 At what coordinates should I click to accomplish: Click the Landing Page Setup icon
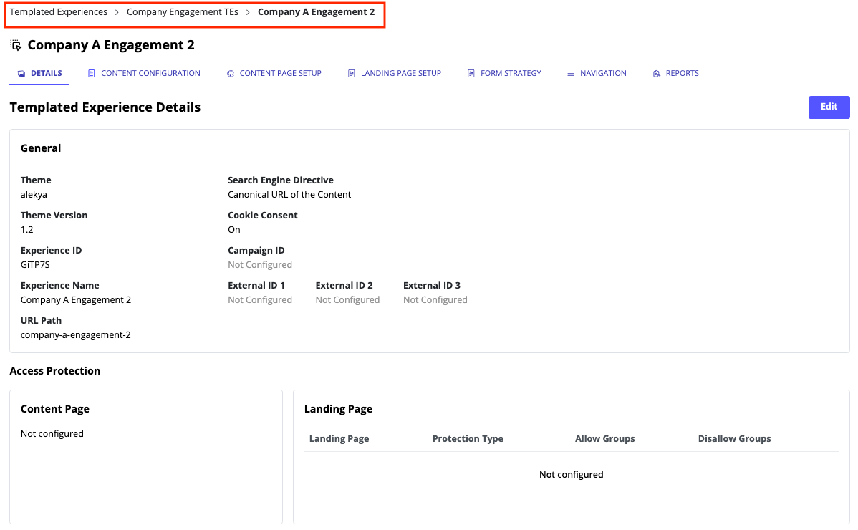[x=351, y=72]
